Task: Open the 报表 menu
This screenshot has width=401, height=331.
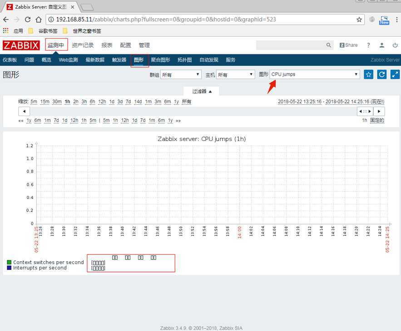Action: 107,45
